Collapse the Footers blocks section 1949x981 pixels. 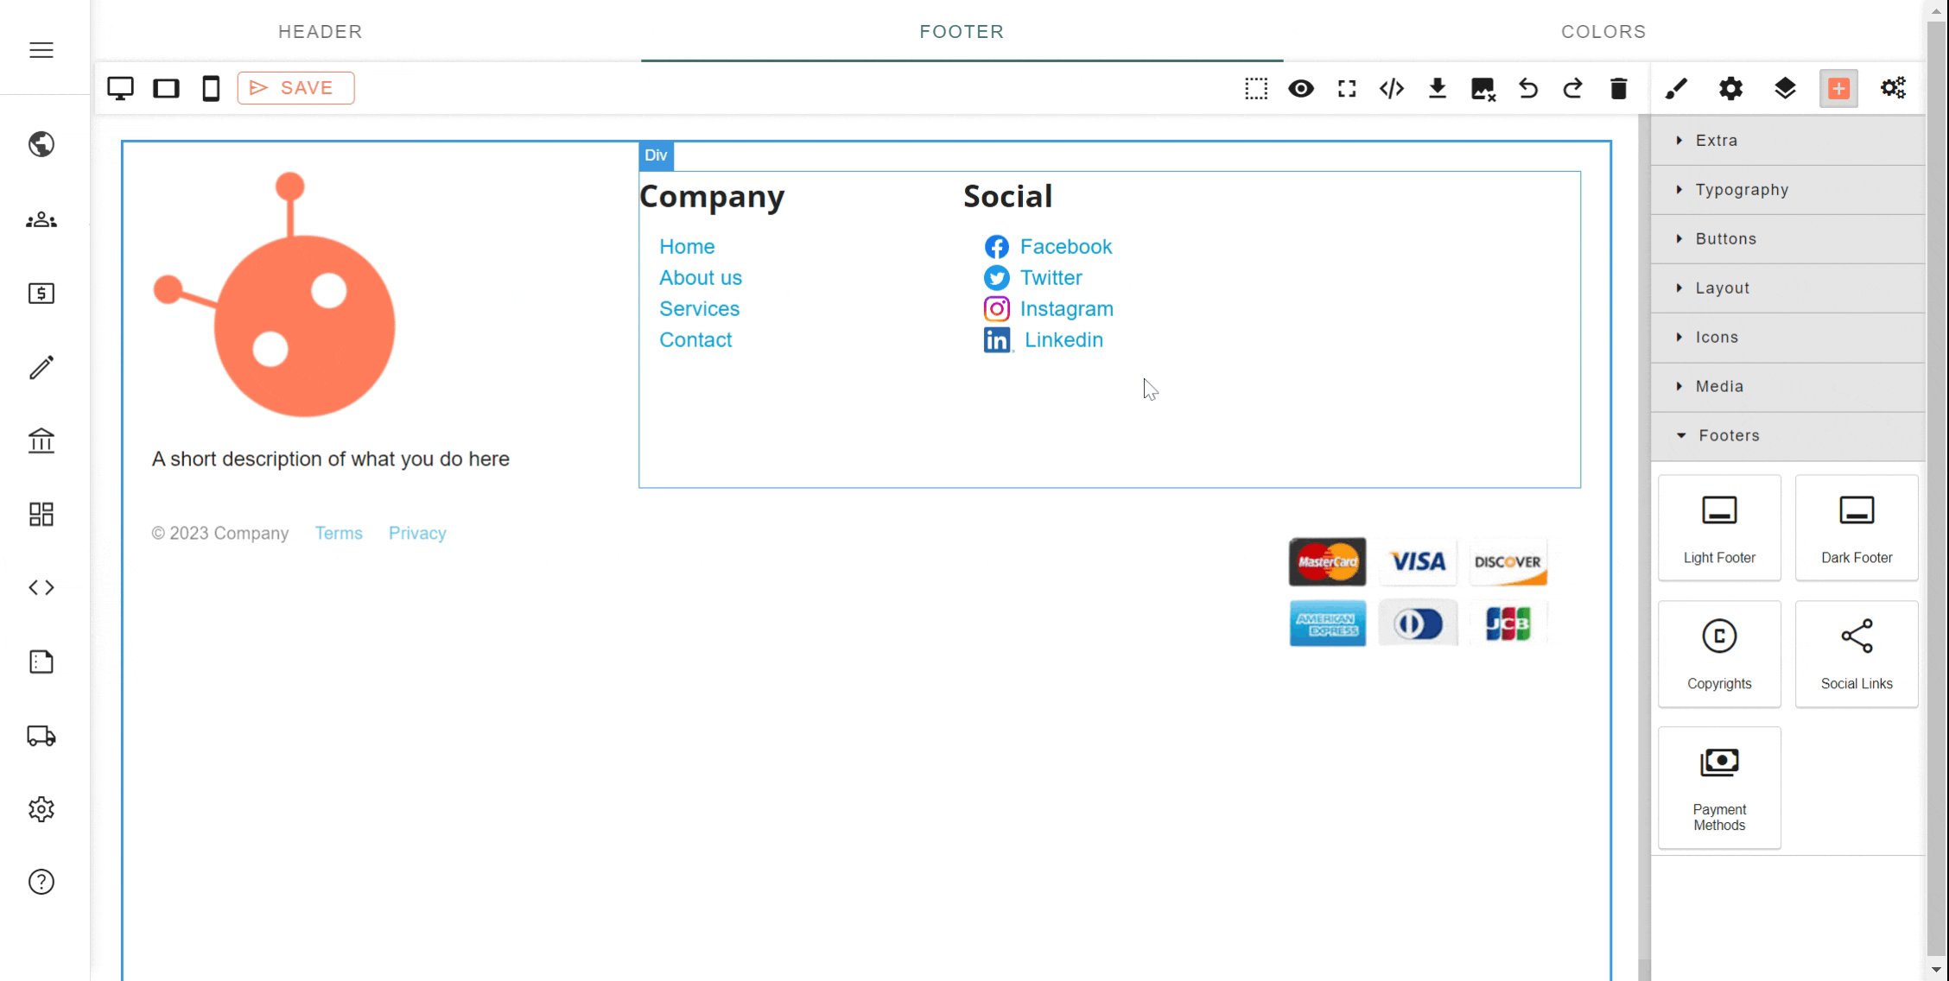[x=1728, y=436]
